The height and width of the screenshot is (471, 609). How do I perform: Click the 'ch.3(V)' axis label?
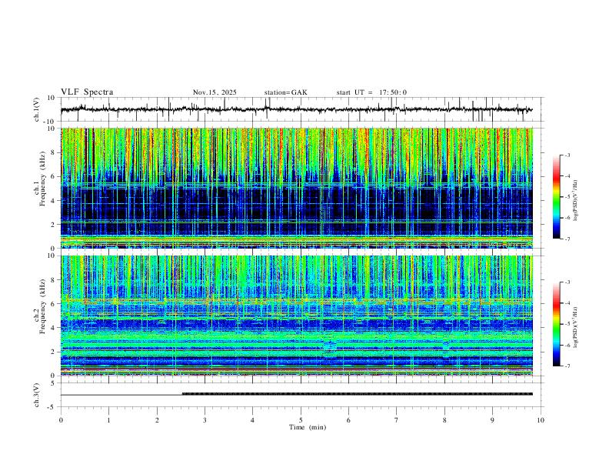click(37, 395)
